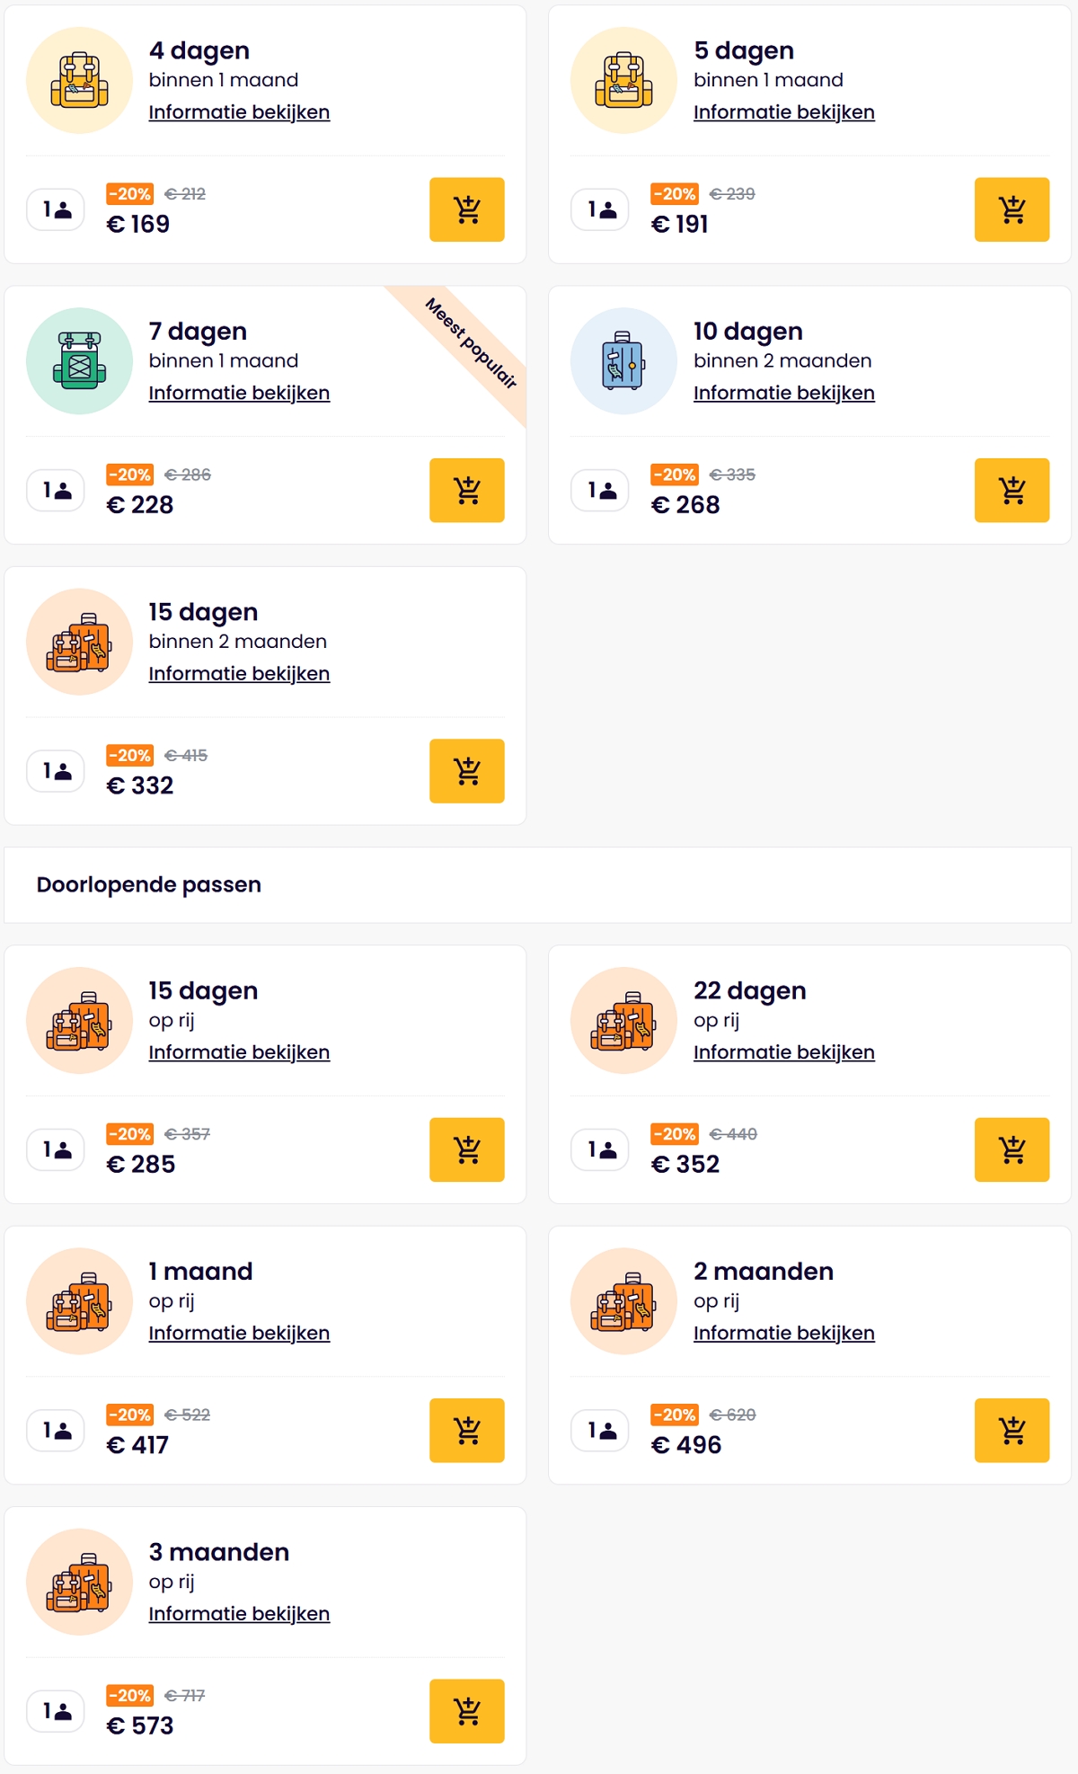This screenshot has height=1774, width=1078.
Task: Add the 2 maanden pass to cart
Action: click(x=1011, y=1430)
